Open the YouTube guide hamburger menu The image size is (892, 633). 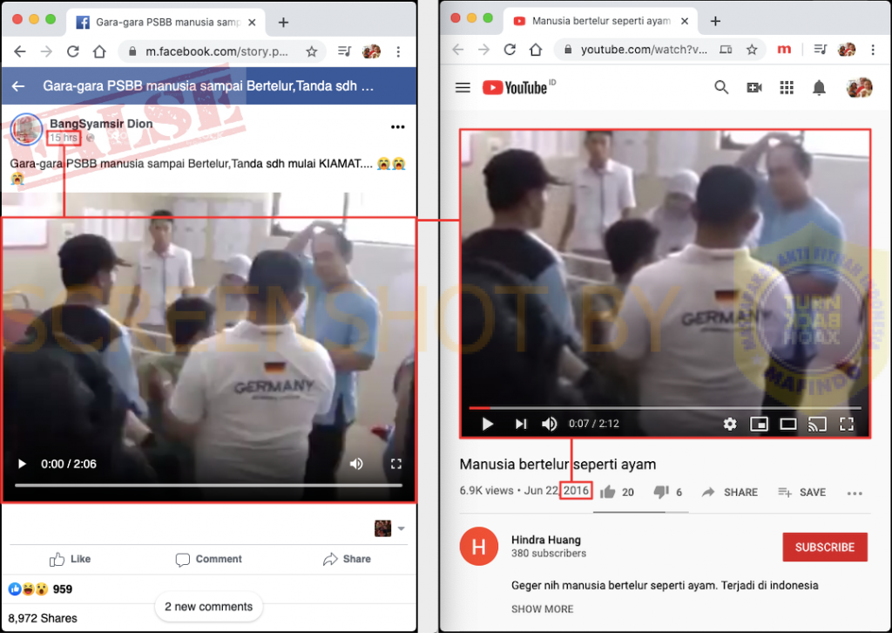point(463,88)
